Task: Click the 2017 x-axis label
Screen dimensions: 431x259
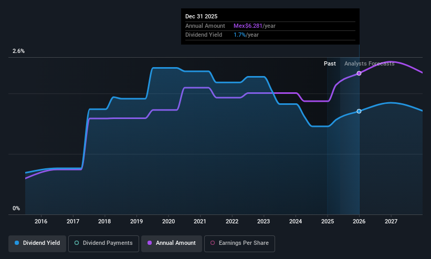Action: (73, 221)
